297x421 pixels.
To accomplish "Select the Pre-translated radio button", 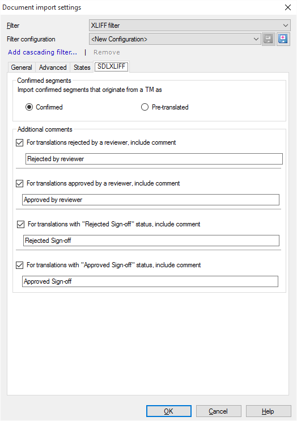I will coord(145,107).
